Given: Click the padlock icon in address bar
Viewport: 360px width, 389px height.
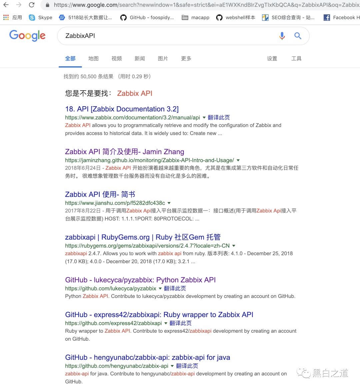Looking at the screenshot, I should click(47, 5).
